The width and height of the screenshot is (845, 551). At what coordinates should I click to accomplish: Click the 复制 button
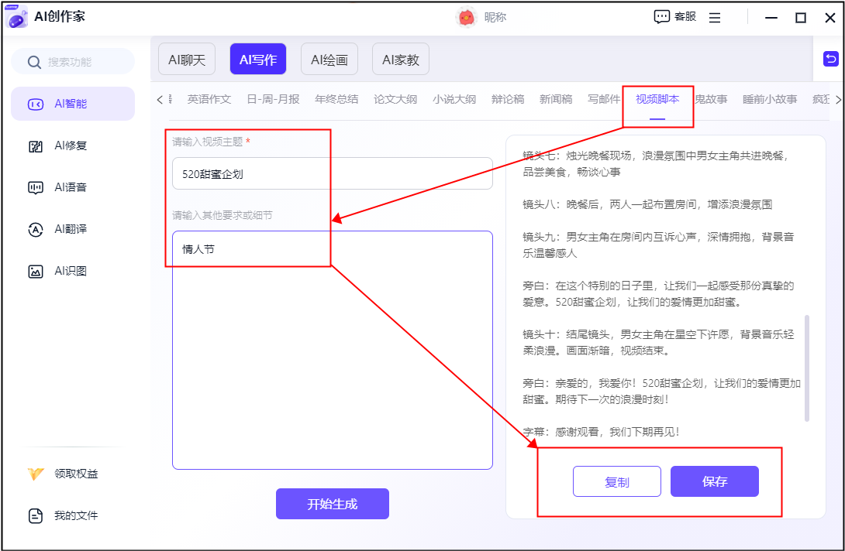(x=617, y=481)
